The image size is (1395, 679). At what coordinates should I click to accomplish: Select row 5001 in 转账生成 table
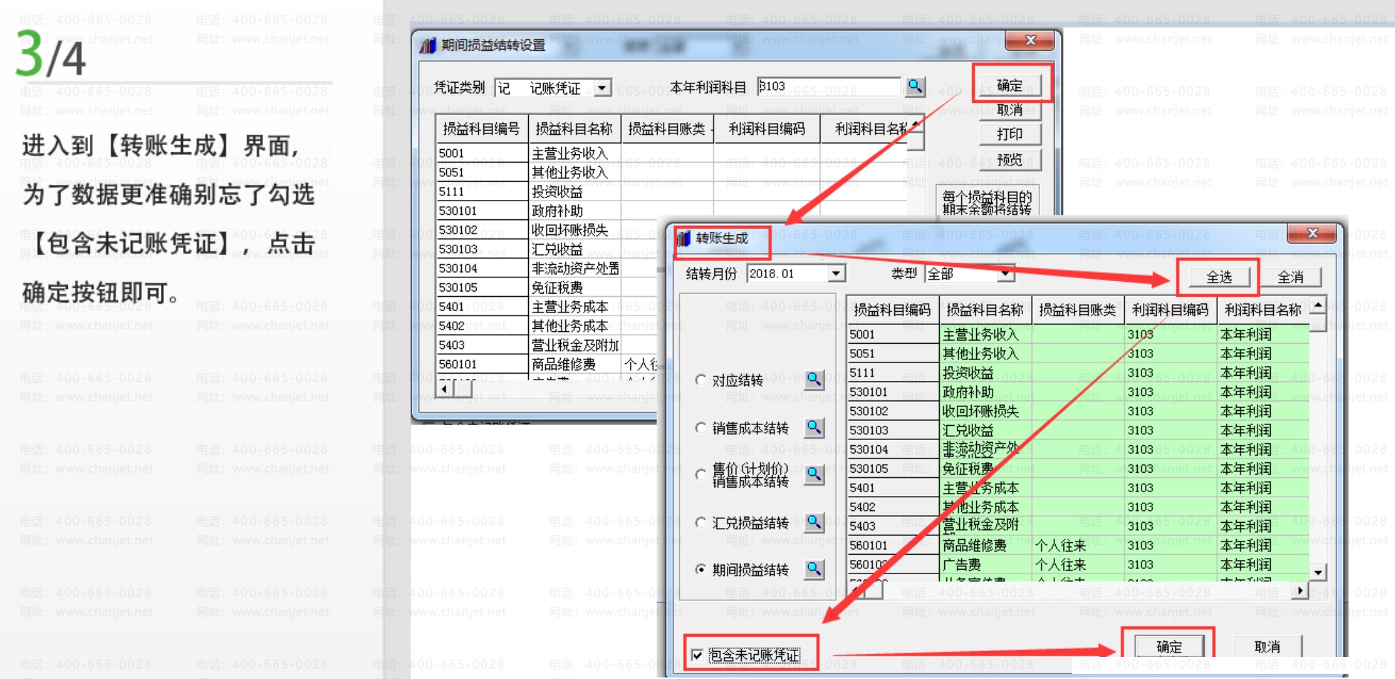(1078, 334)
